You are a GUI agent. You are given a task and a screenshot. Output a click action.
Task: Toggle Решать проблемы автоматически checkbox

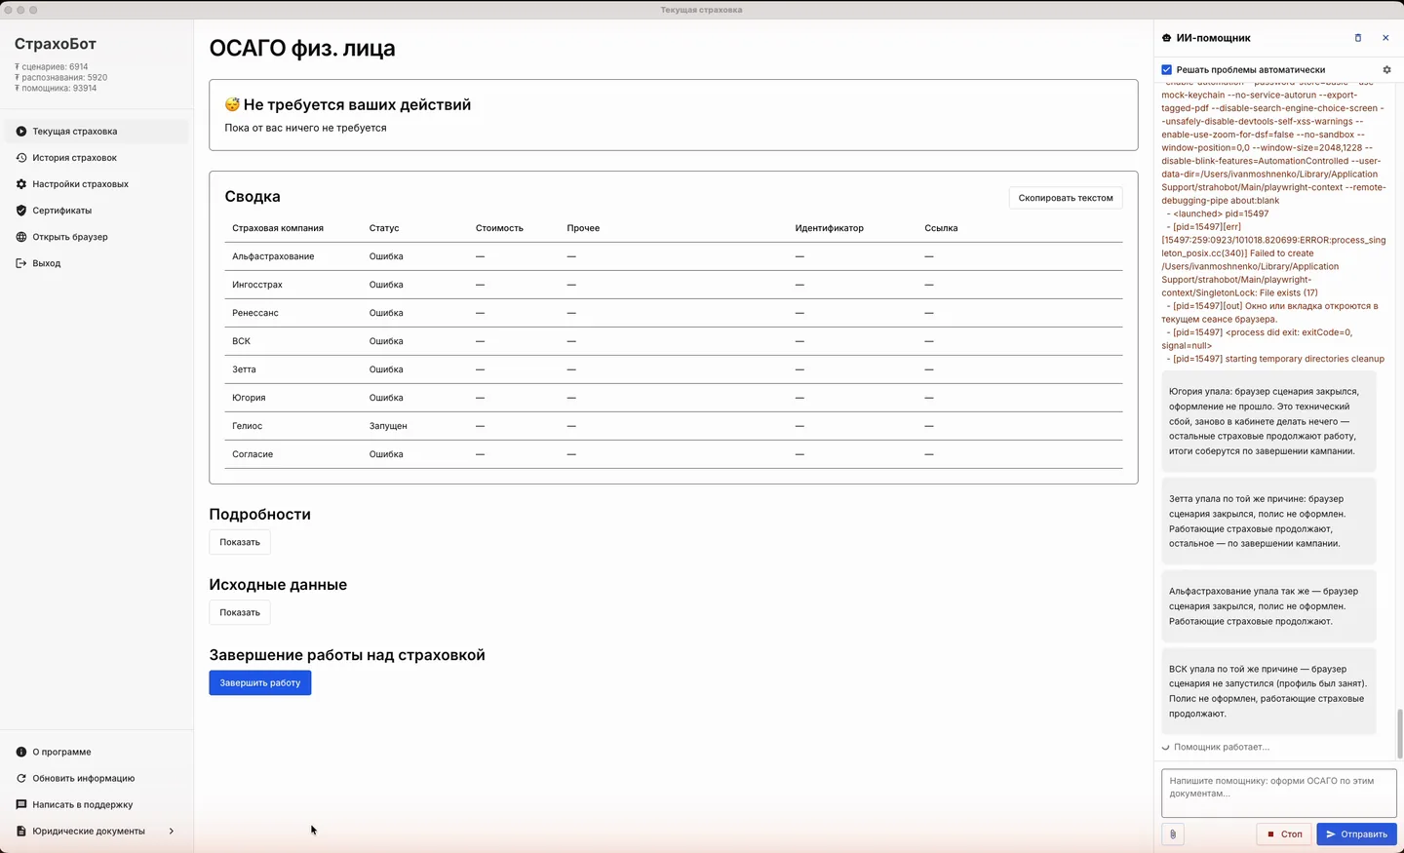[x=1166, y=70]
